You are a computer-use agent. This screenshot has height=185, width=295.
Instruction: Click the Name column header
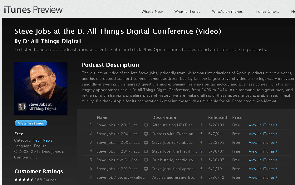102,118
